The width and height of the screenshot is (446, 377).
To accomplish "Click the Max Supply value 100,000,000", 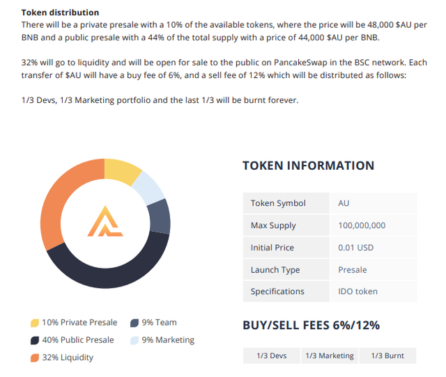I will coord(362,225).
